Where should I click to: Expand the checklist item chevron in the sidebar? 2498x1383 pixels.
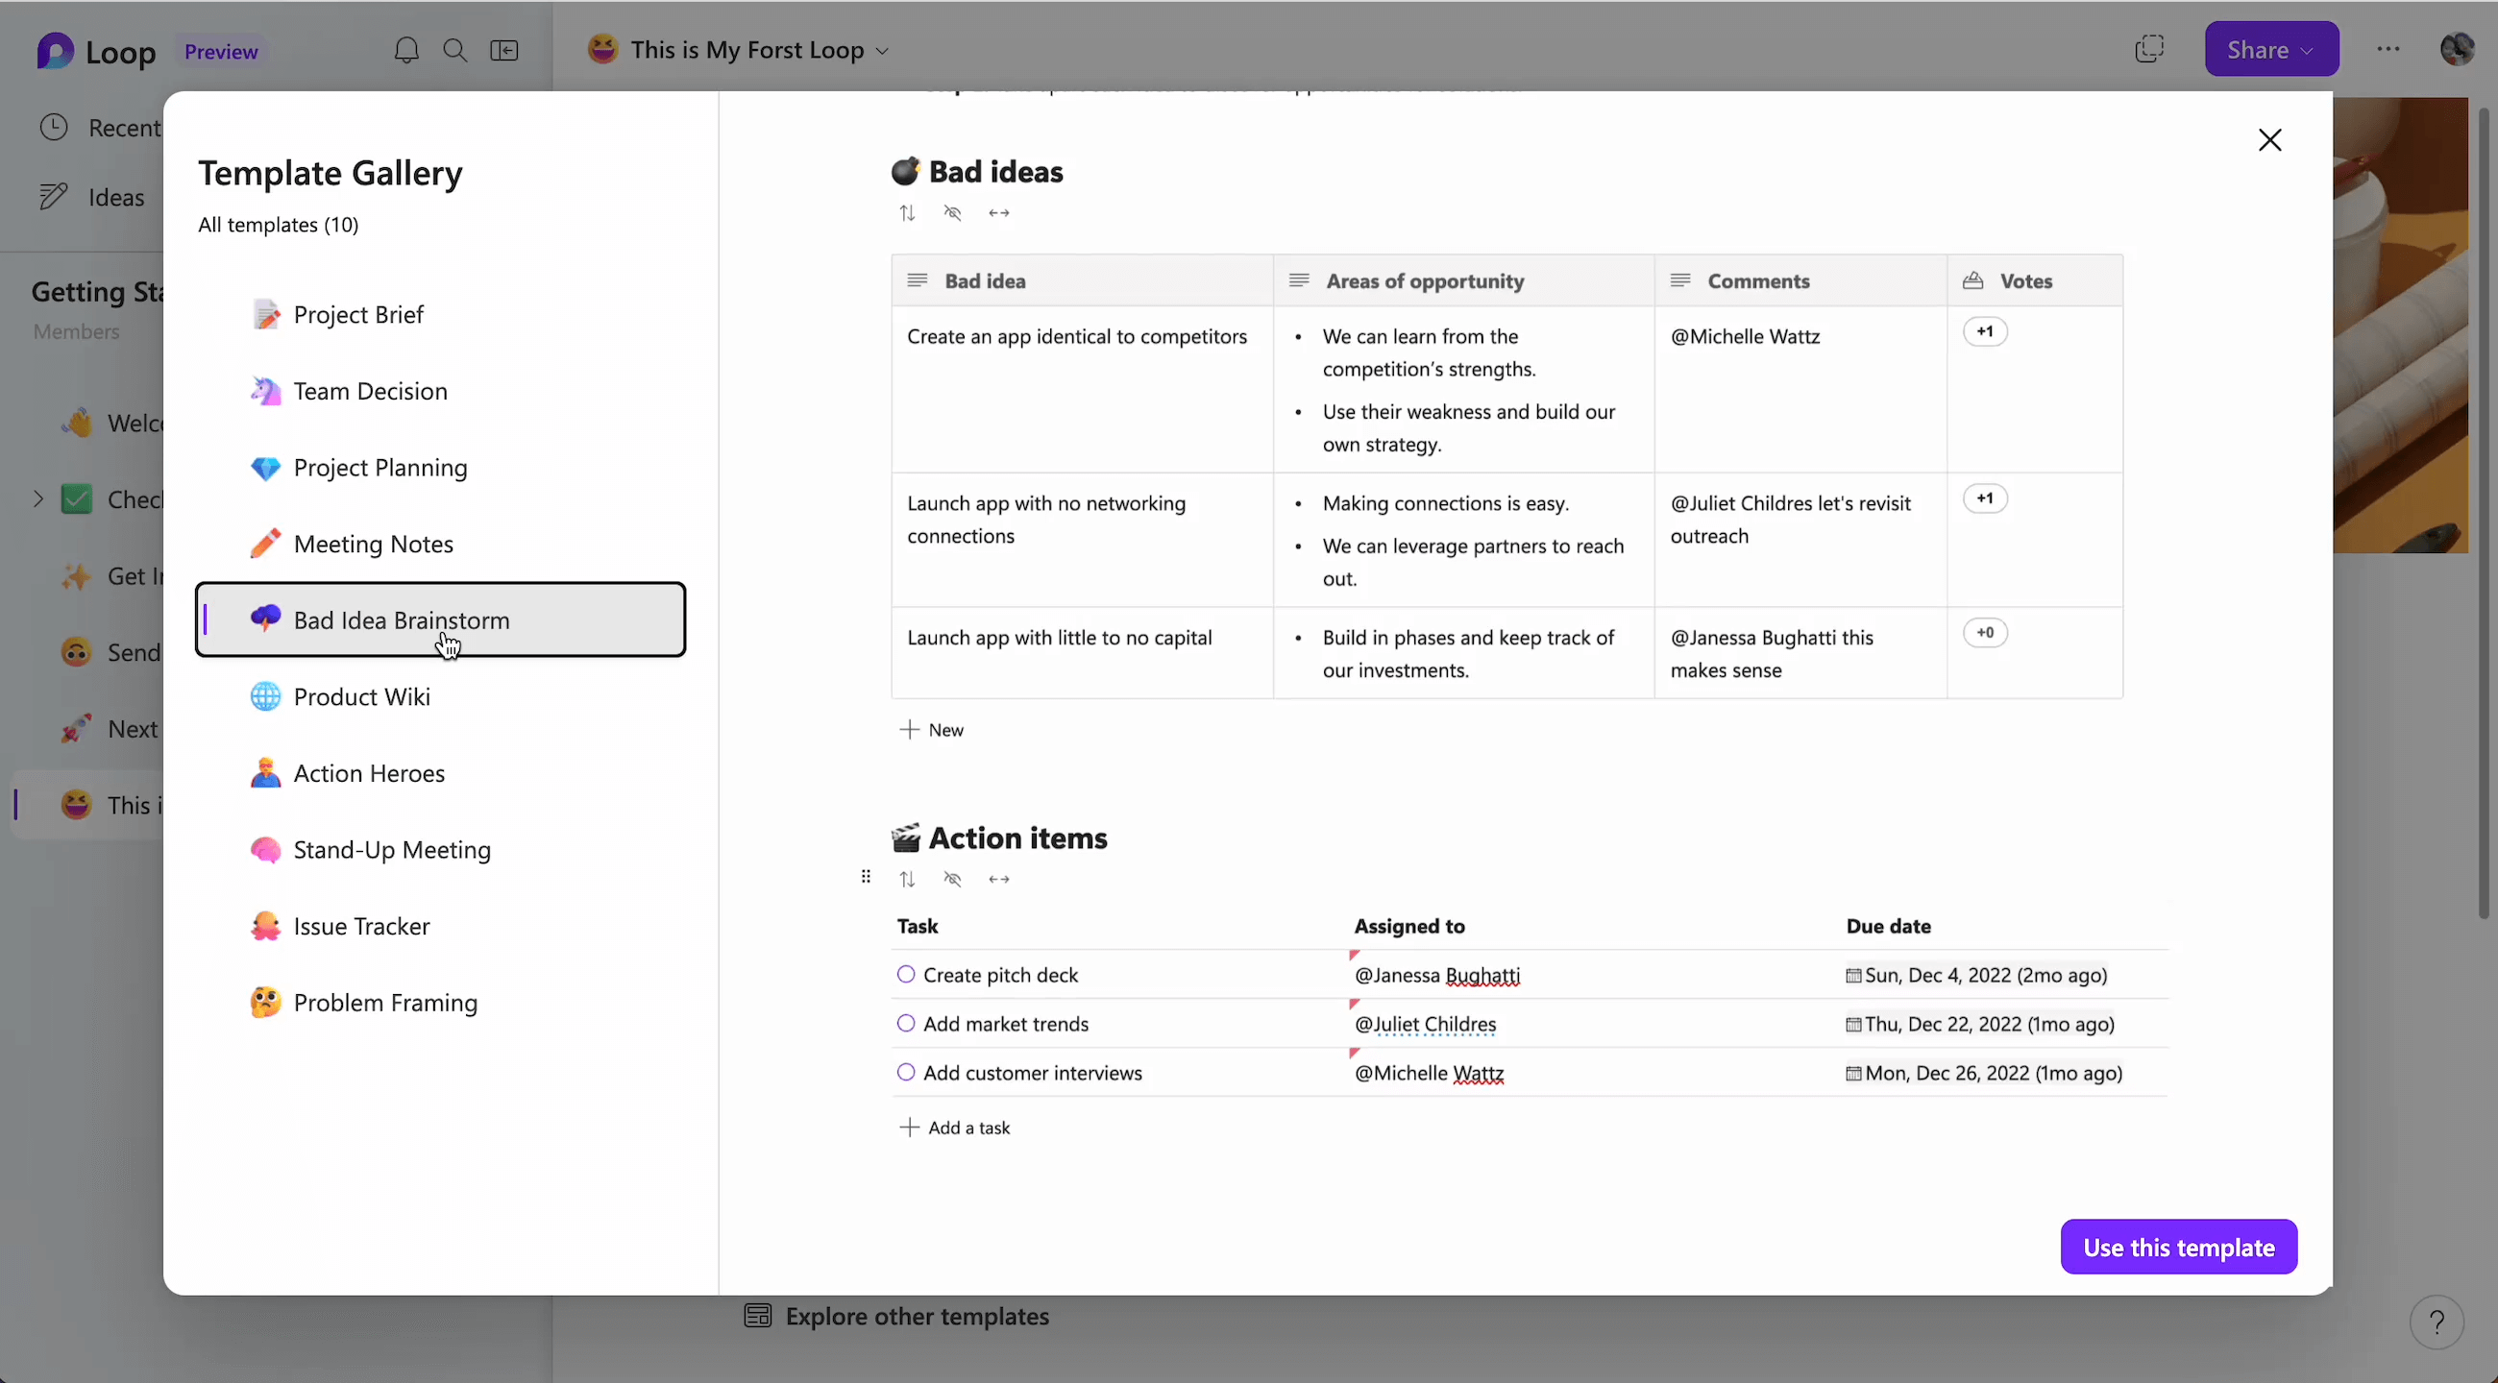[37, 498]
